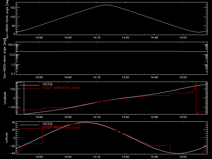Click 14:15 time label under Longitude plot
This screenshot has width=212, height=159.
97,117
